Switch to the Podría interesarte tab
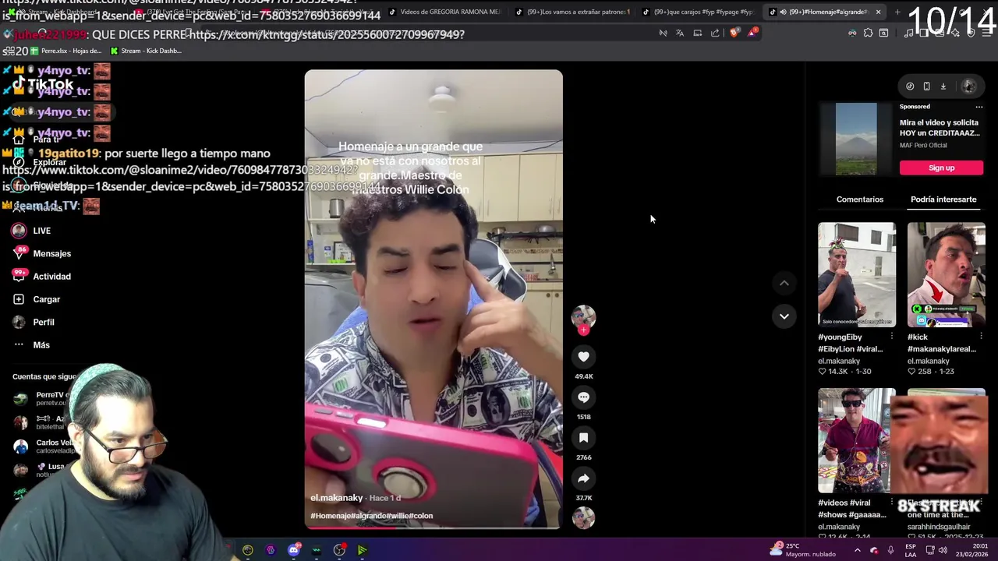The image size is (998, 561). click(943, 199)
